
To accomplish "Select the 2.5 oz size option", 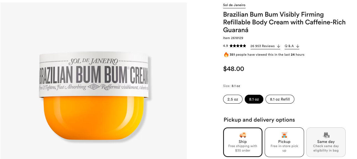I will 233,99.
